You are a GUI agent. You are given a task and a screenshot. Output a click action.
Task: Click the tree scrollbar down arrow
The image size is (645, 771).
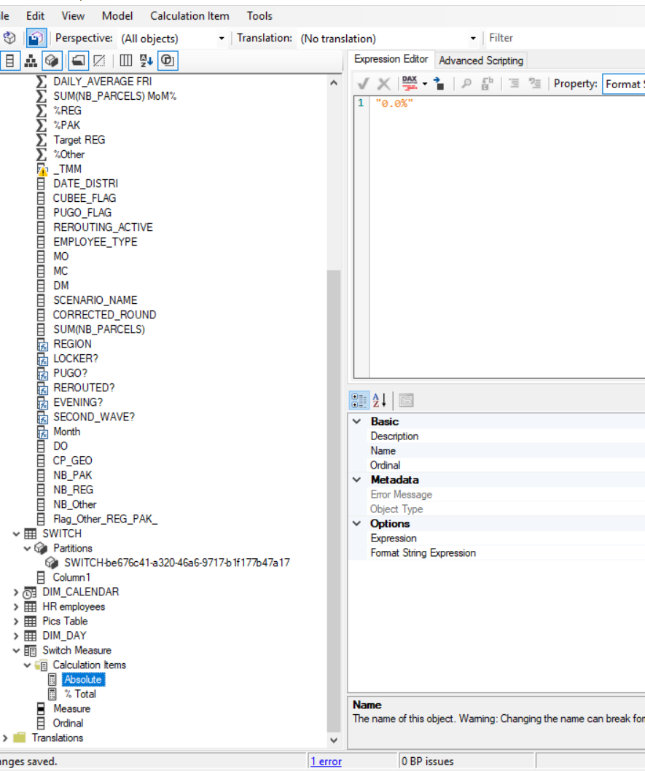pyautogui.click(x=334, y=740)
